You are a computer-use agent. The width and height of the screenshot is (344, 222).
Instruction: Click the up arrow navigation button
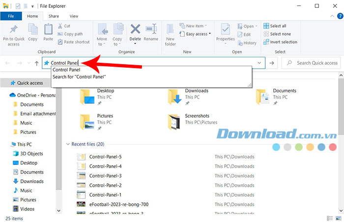(36, 63)
